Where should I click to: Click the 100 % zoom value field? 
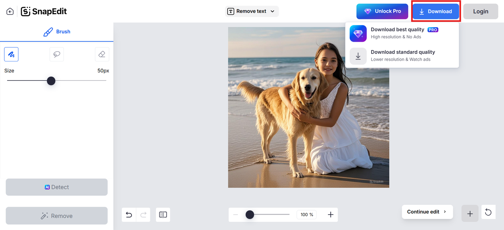[307, 215]
